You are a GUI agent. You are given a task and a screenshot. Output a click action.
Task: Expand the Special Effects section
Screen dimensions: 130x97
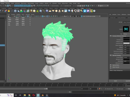[111, 65]
